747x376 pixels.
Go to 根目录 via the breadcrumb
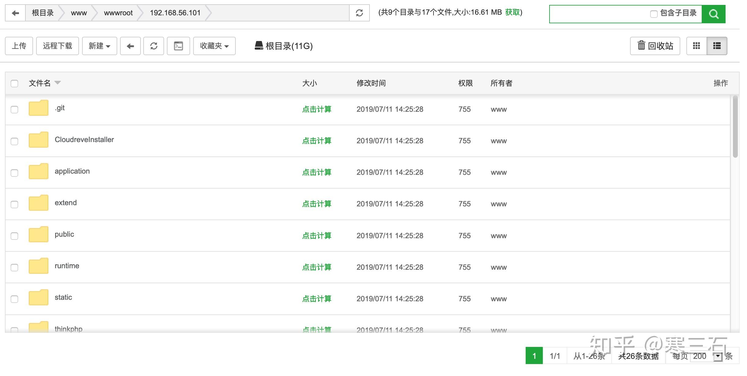[42, 13]
